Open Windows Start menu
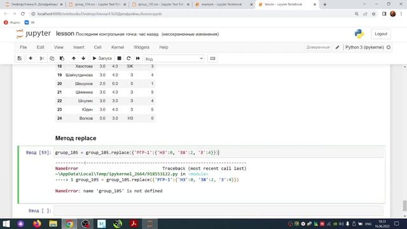Image resolution: width=407 pixels, height=229 pixels. [6, 224]
